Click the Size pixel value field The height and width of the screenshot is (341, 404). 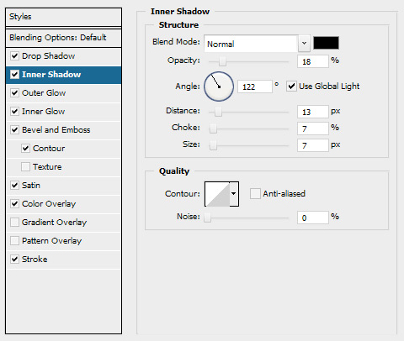point(313,145)
